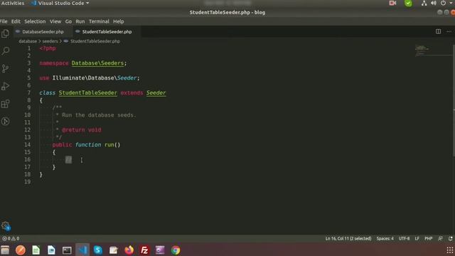Screen dimensions: 455x256
Task: Open the blue document writer in dock
Action: [x=51, y=250]
